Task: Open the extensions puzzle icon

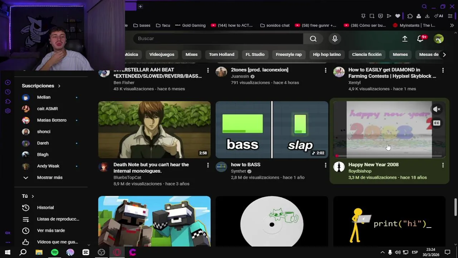Action: click(x=410, y=16)
